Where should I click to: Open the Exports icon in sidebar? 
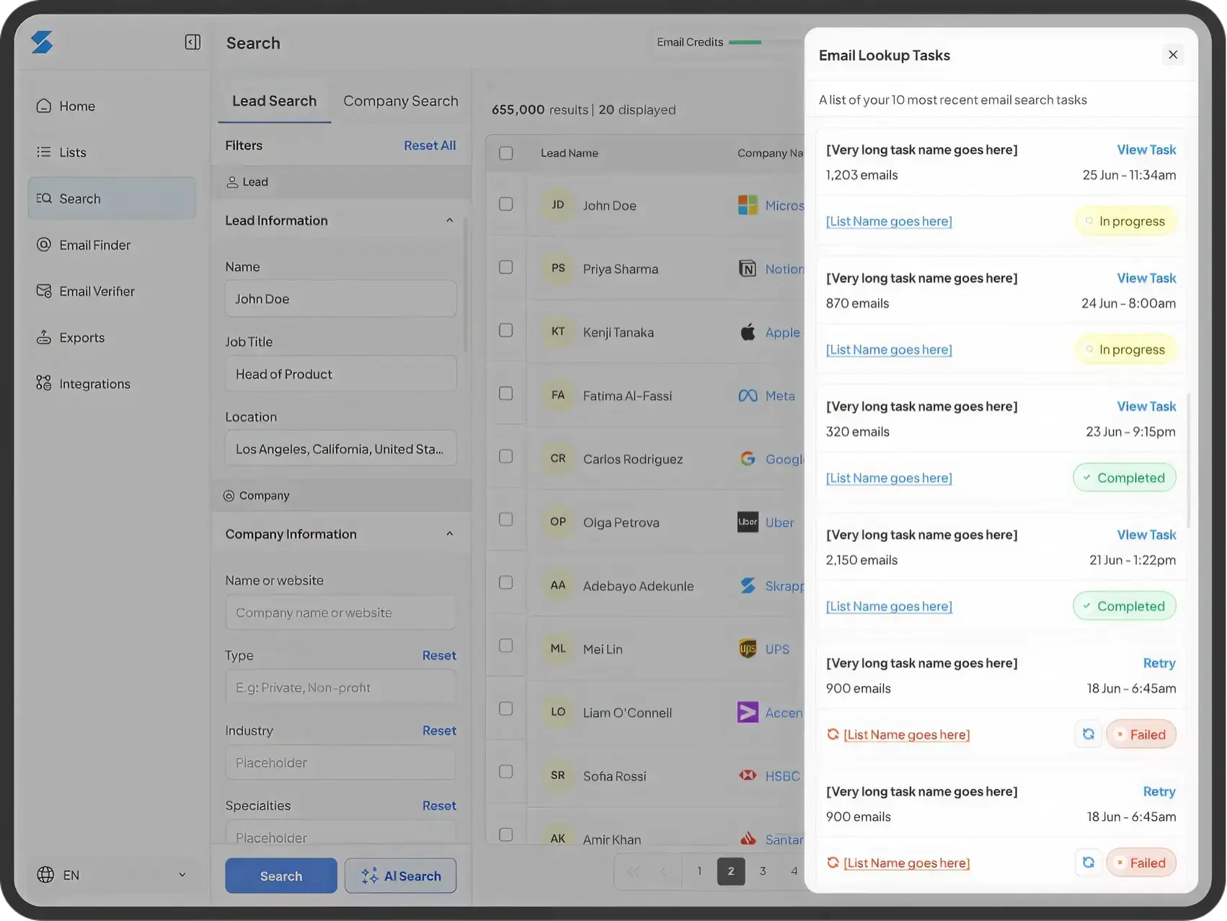[44, 337]
